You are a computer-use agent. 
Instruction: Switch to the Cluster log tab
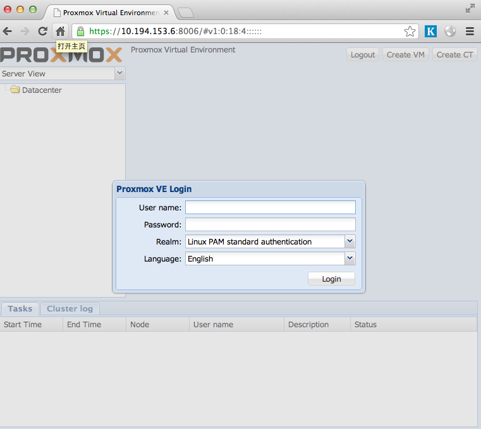tap(70, 308)
